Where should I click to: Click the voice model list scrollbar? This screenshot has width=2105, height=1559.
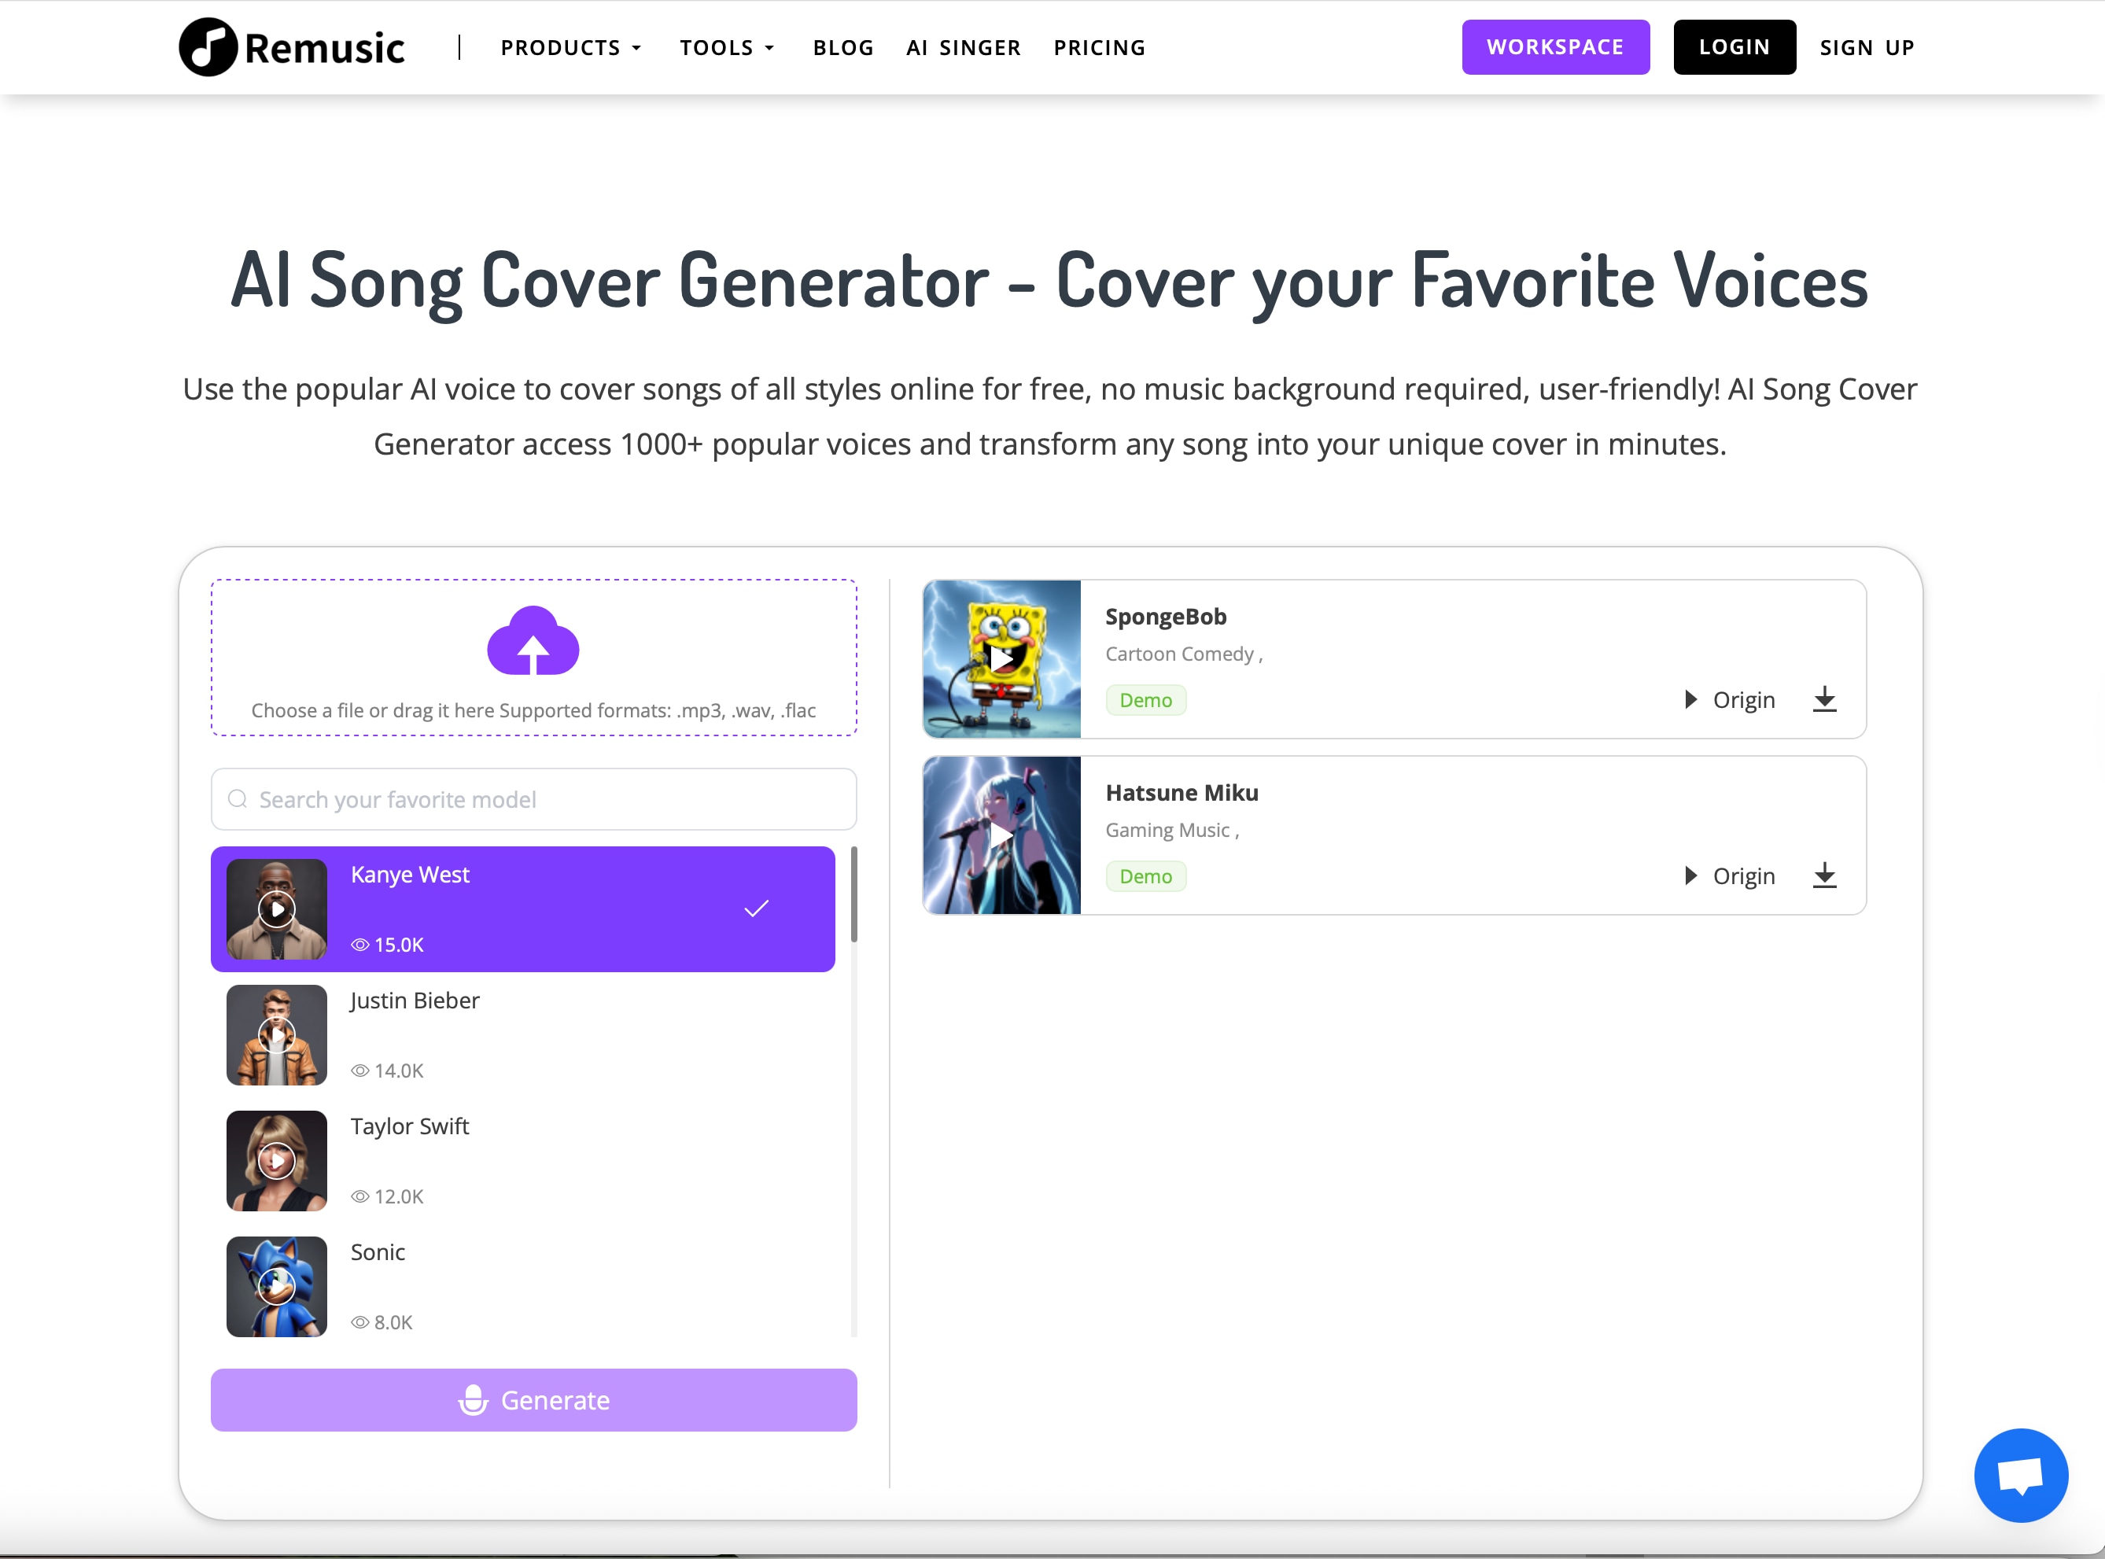pos(854,894)
